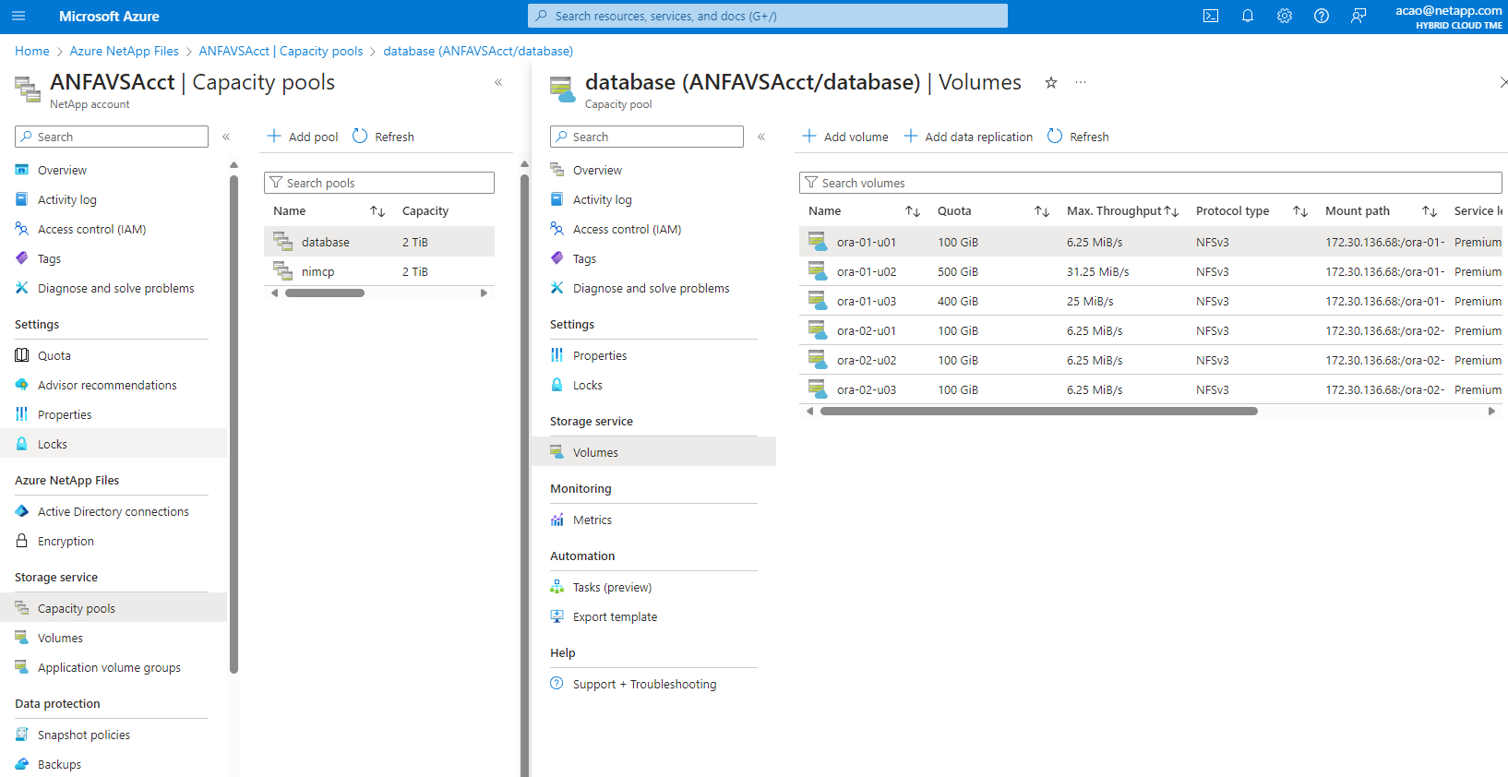This screenshot has height=777, width=1508.
Task: Click the volumes table horizontal scrollbar
Action: click(1039, 412)
